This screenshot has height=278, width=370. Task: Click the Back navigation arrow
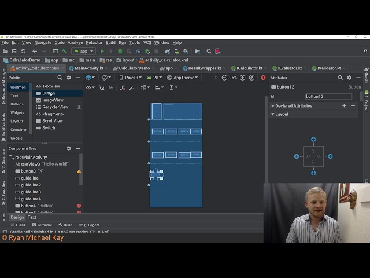35,52
